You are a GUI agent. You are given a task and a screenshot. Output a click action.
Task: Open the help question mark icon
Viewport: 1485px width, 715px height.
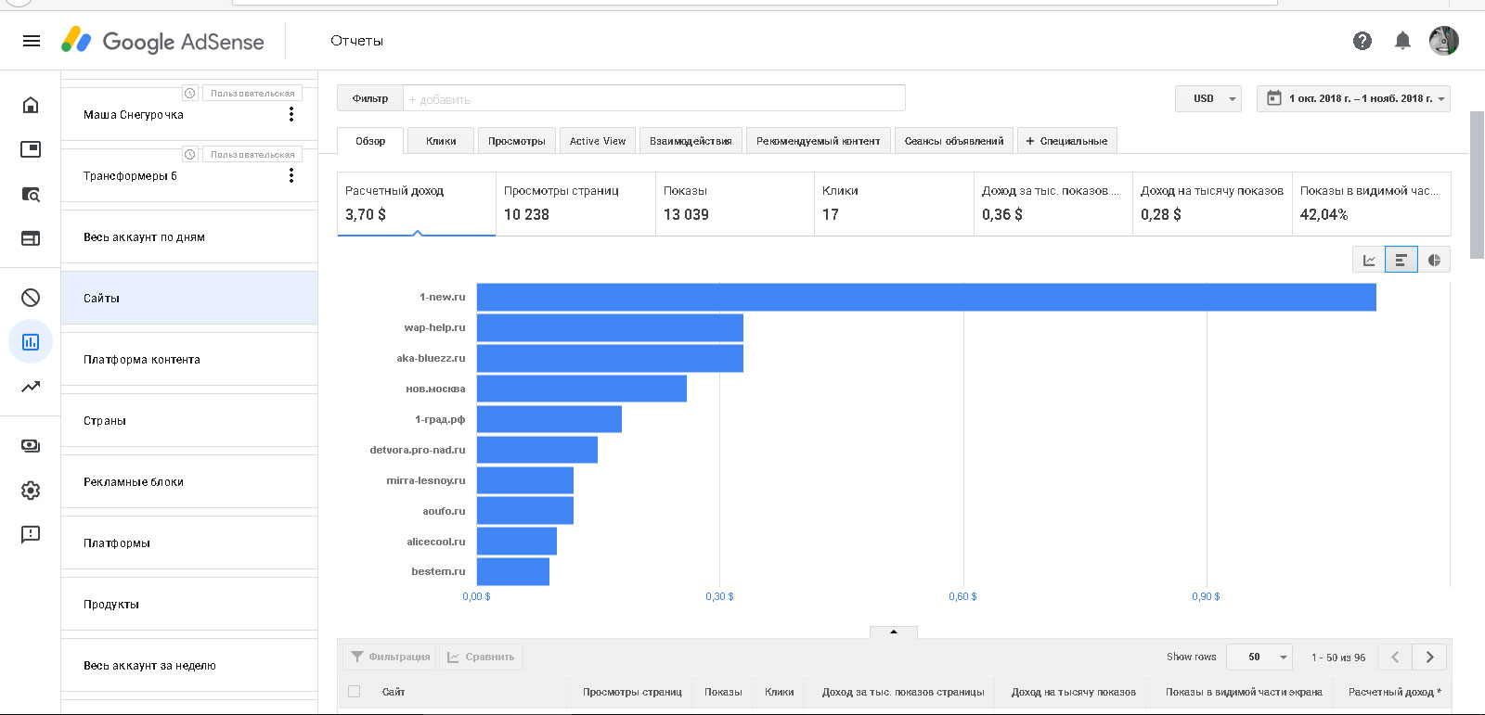click(x=1362, y=41)
